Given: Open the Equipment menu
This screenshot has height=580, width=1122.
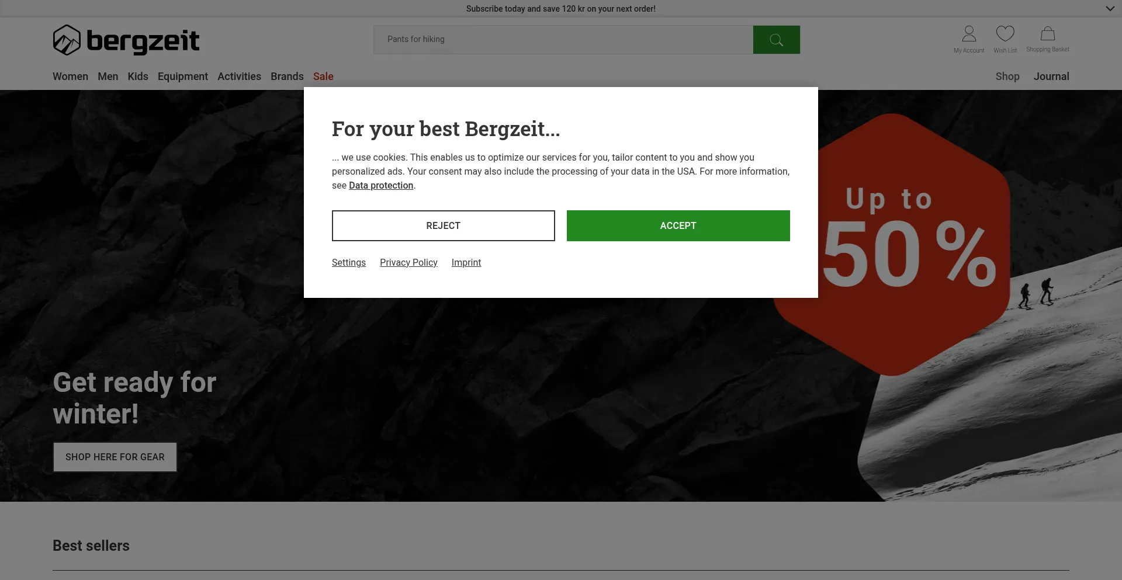Looking at the screenshot, I should [183, 77].
